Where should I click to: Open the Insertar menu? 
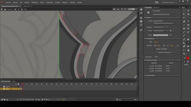pos(27,2)
